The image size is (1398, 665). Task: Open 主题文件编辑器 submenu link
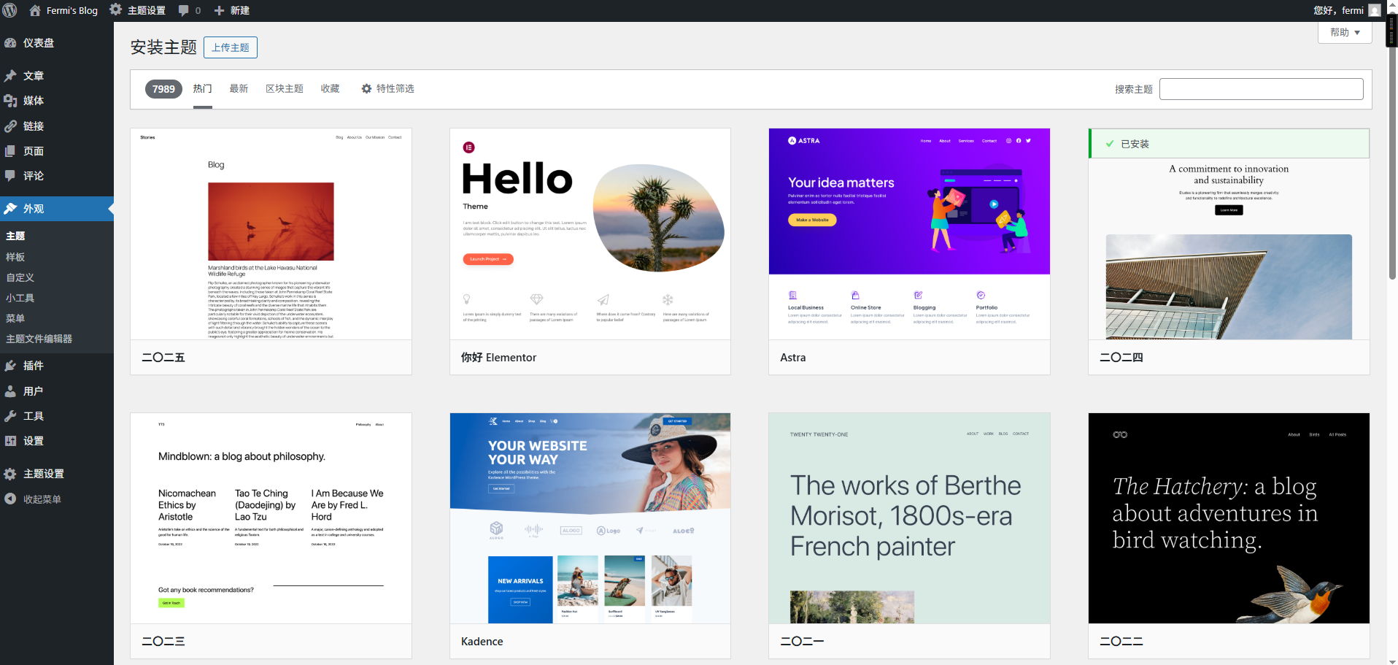39,339
